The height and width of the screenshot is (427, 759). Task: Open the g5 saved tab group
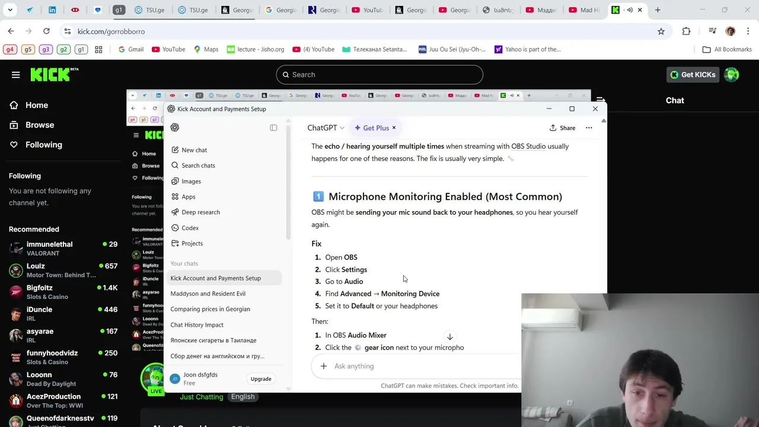click(28, 49)
